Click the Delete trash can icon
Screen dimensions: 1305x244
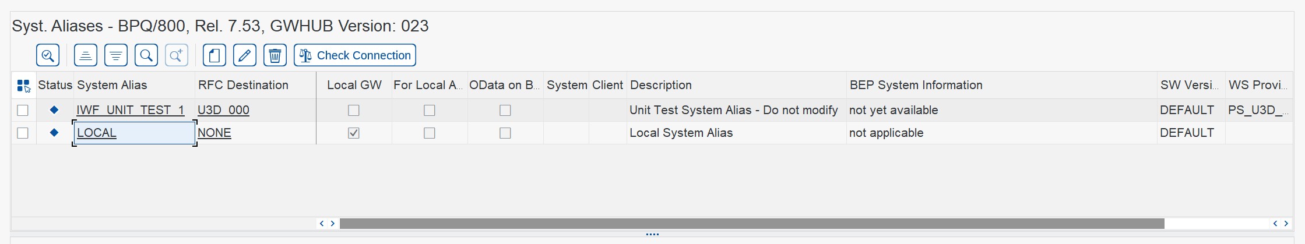click(x=275, y=56)
